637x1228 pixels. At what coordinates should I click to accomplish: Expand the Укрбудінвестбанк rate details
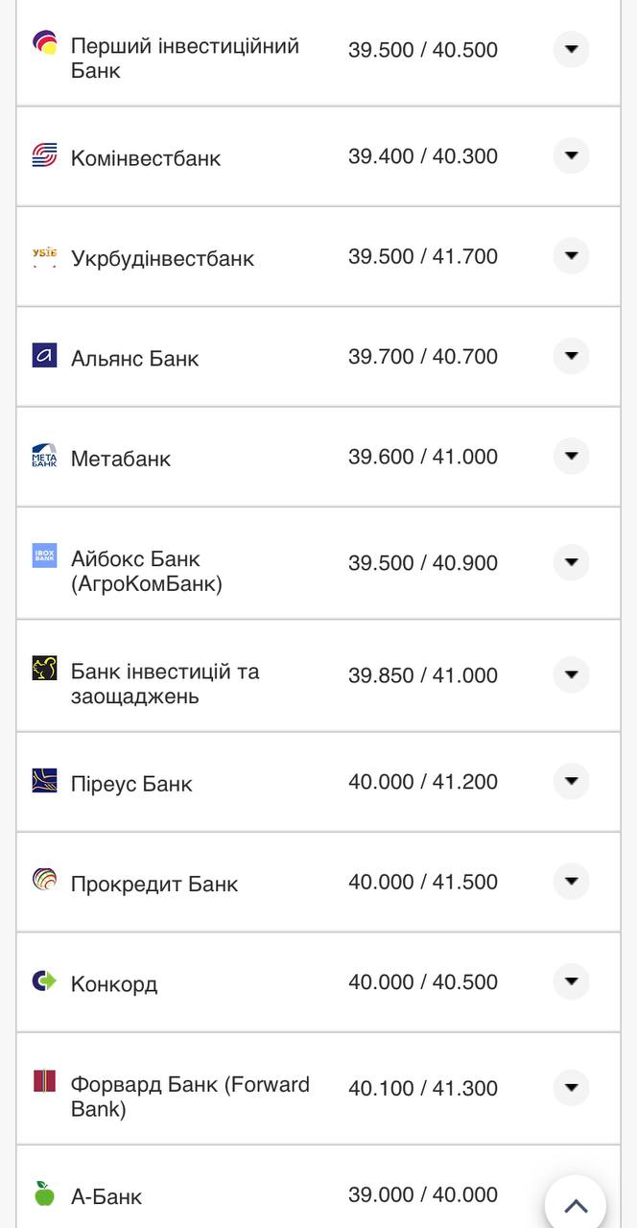click(571, 256)
